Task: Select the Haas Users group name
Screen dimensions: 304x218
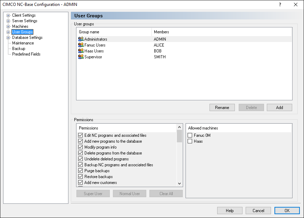Action: 94,51
